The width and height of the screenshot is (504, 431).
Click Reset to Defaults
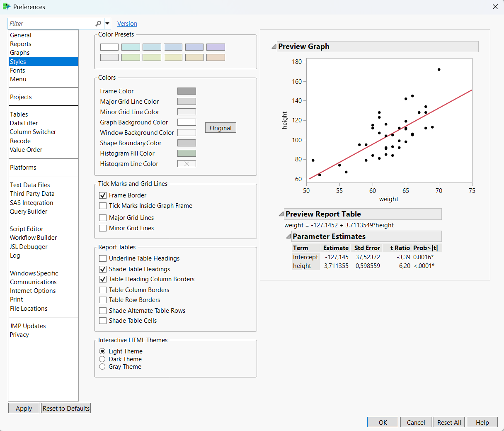(65, 408)
